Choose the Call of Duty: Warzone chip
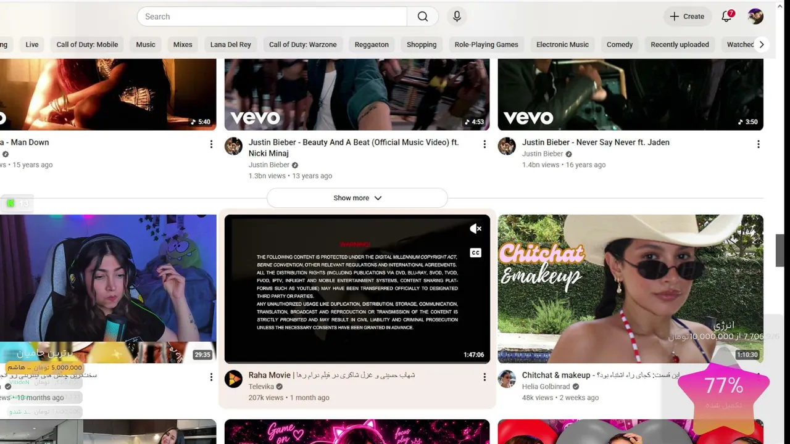This screenshot has height=444, width=790. tap(303, 44)
